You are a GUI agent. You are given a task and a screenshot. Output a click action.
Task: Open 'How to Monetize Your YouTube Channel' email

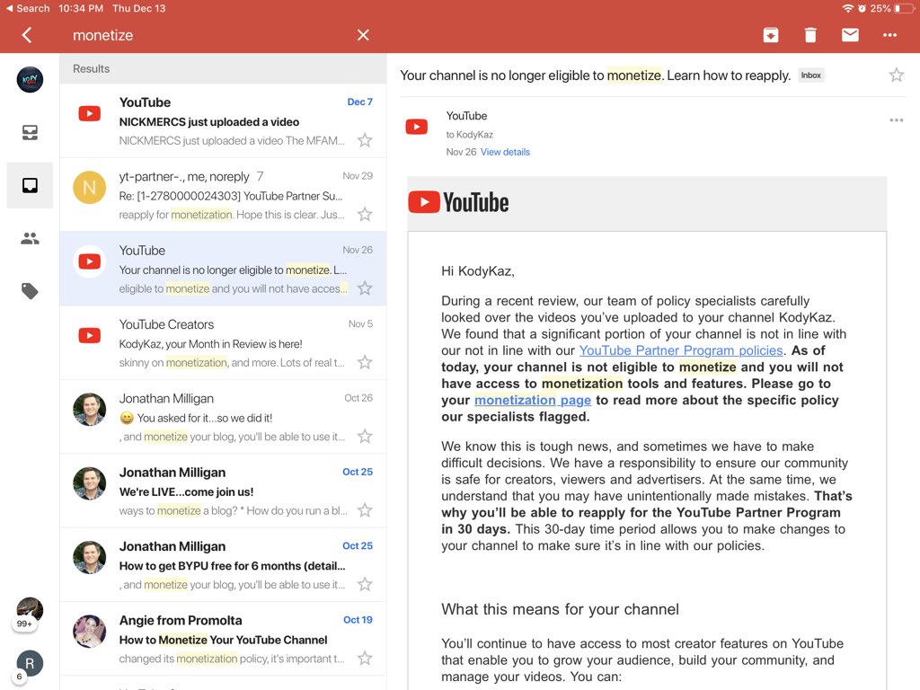[x=223, y=639]
